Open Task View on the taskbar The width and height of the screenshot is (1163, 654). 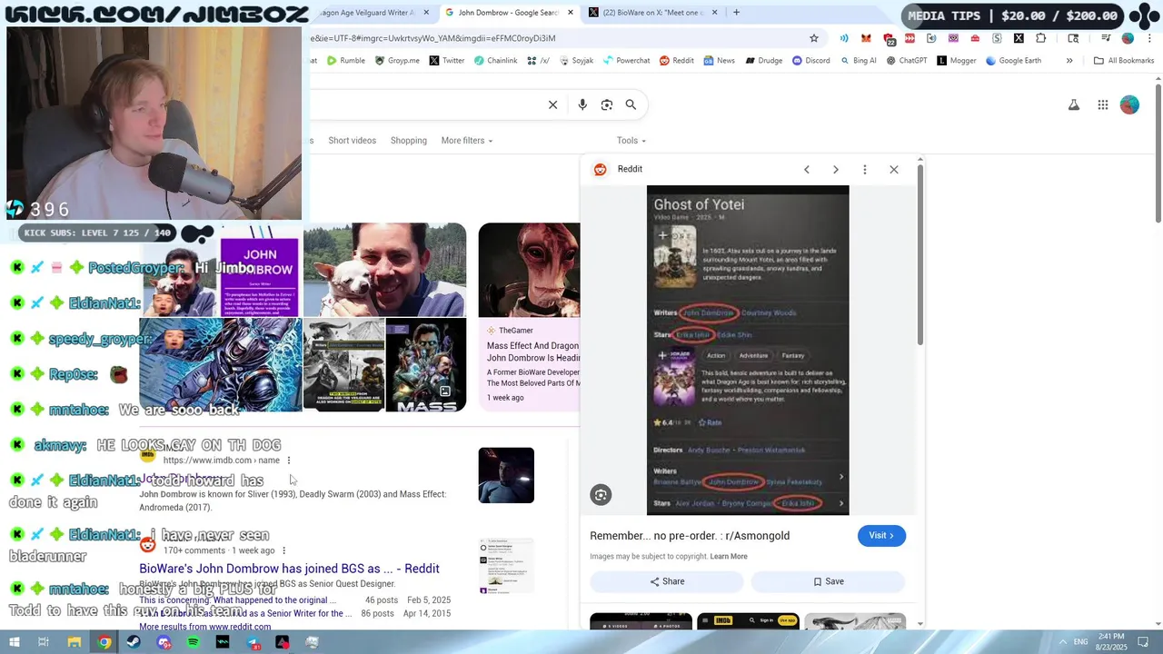point(43,642)
